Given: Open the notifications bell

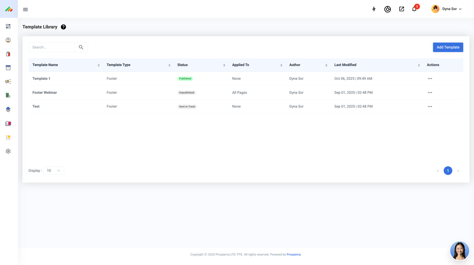Looking at the screenshot, I should click(414, 9).
